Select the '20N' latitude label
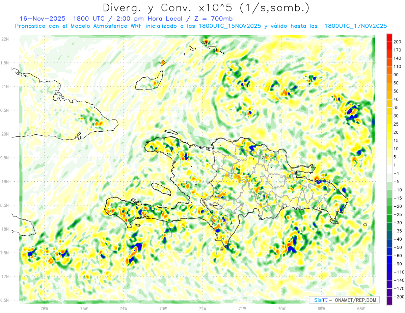 pos(5,134)
